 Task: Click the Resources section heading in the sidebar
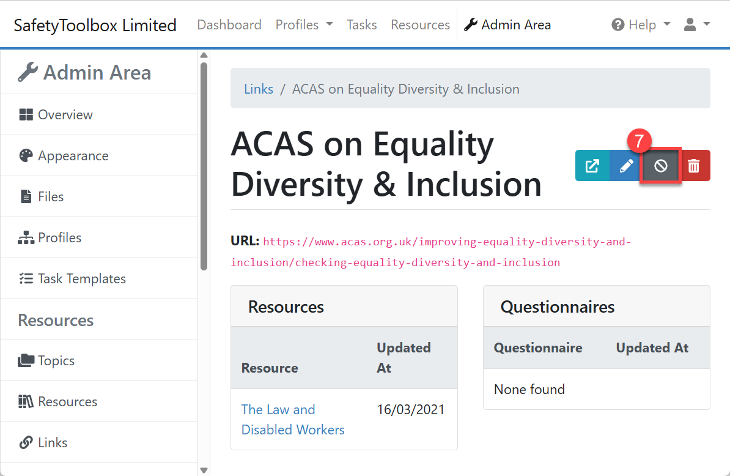(56, 320)
